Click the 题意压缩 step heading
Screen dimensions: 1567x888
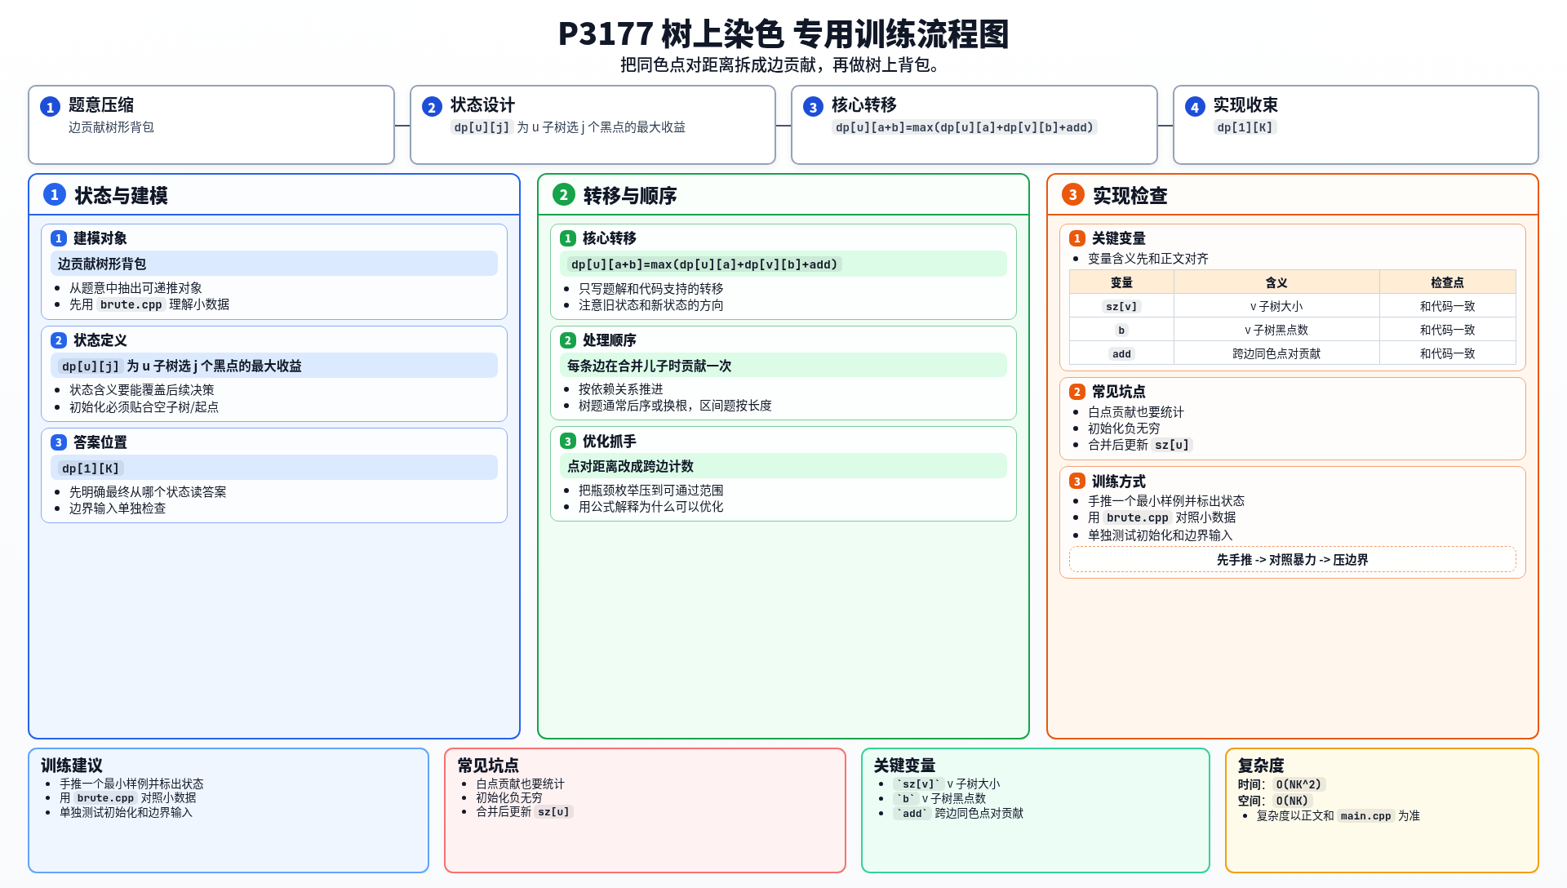click(x=101, y=104)
